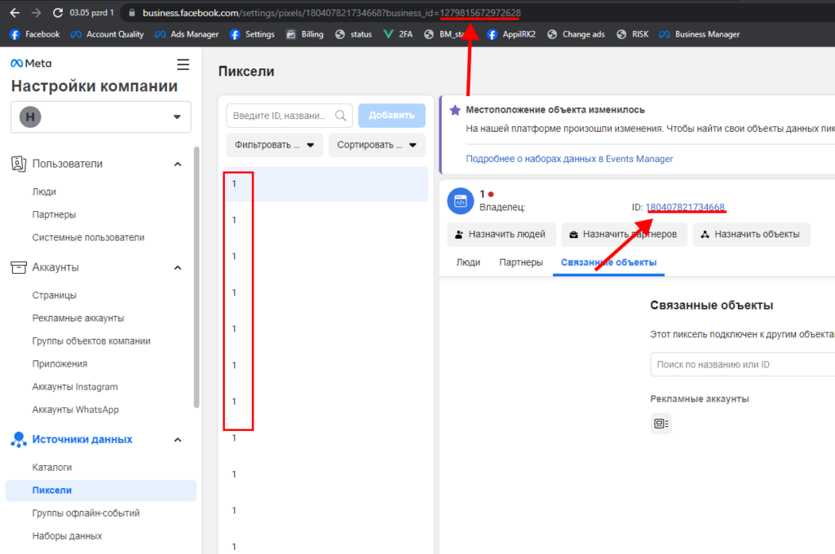Collapse the Источники данных section
This screenshot has height=554, width=835.
click(x=178, y=440)
